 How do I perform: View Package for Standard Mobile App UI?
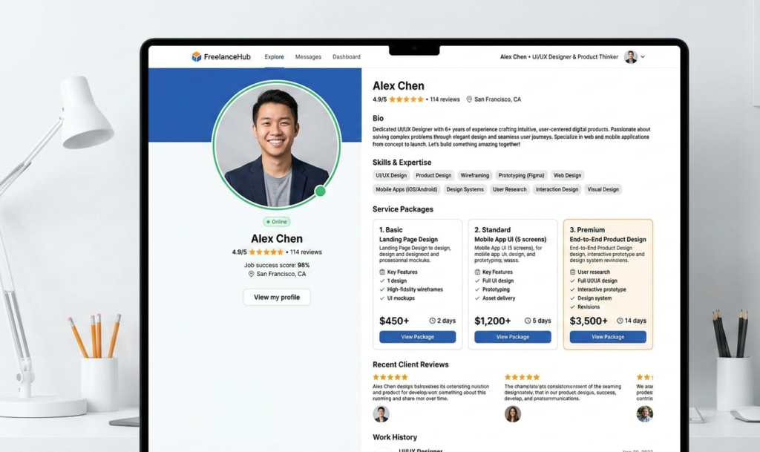coord(513,337)
